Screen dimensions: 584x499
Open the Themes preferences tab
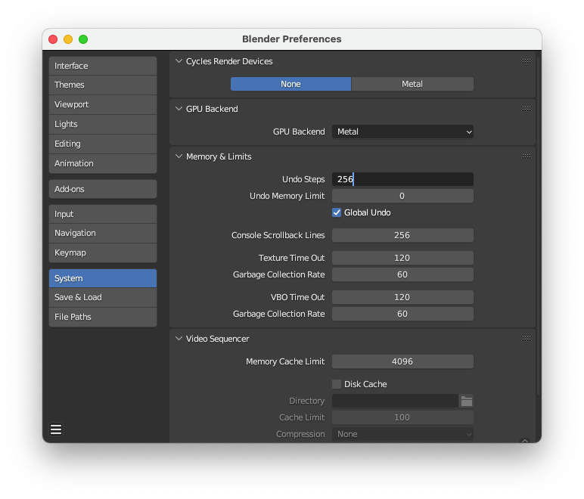103,85
